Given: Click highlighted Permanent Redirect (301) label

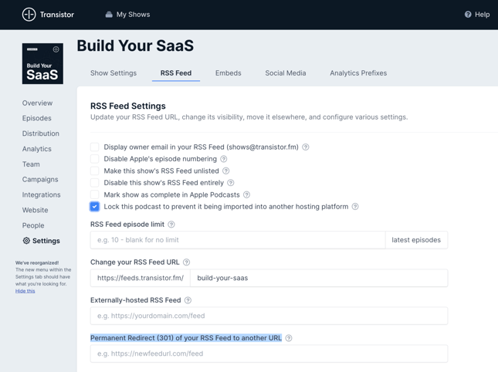Looking at the screenshot, I should 186,338.
